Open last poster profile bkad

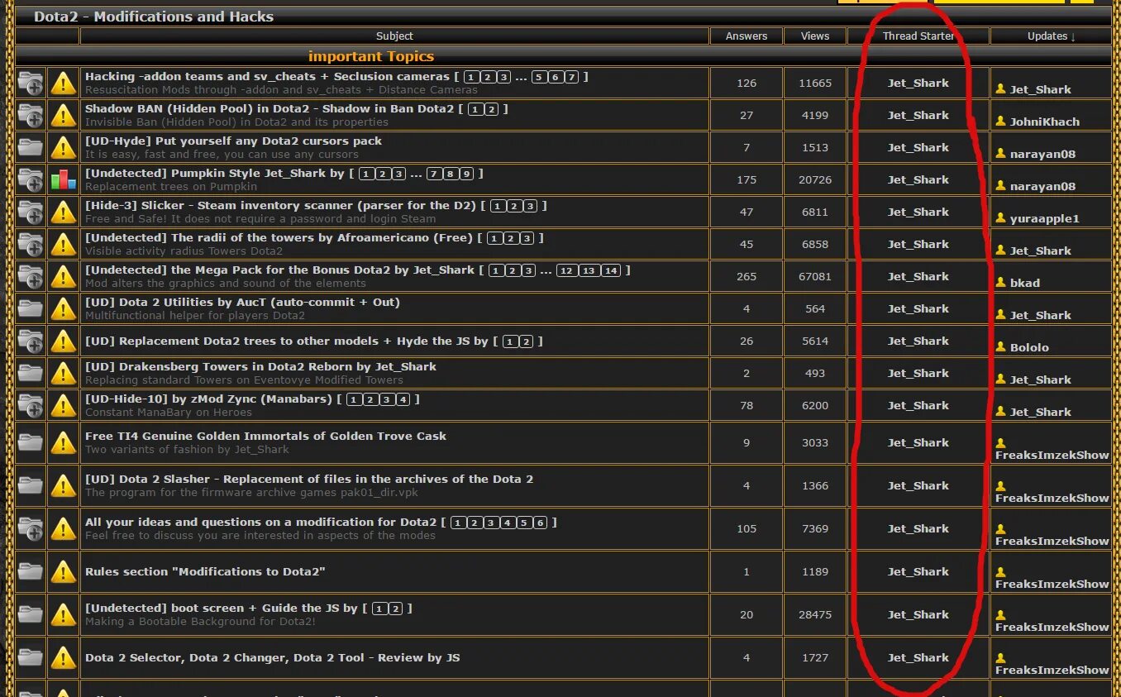1024,283
